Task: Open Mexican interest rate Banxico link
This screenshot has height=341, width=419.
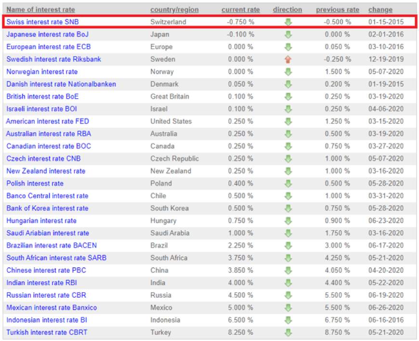Action: (52, 308)
